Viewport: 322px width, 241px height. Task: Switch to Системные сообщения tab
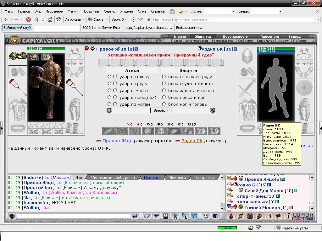pyautogui.click(x=113, y=178)
